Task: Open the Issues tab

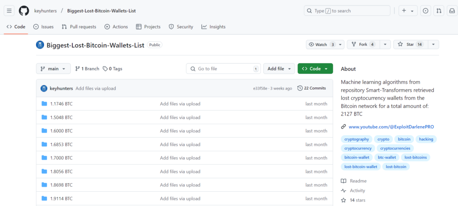Action: pyautogui.click(x=43, y=26)
